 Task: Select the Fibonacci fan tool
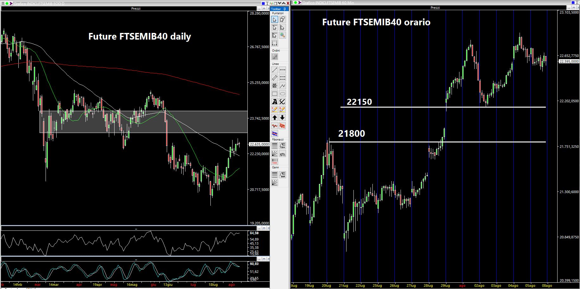tap(275, 154)
